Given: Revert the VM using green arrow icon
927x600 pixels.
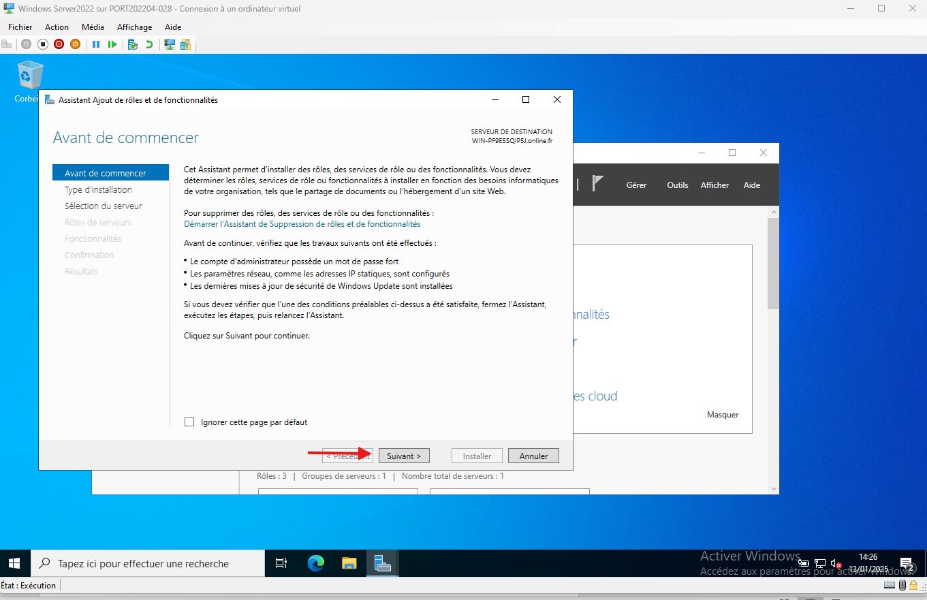Looking at the screenshot, I should click(x=149, y=44).
